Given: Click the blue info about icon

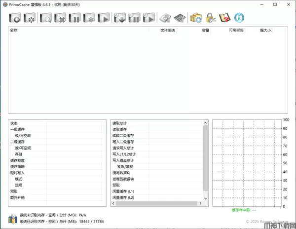Looking at the screenshot, I should point(239,18).
